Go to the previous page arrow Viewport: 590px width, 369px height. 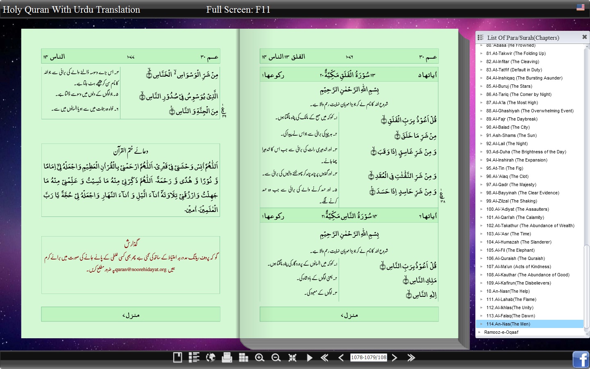pyautogui.click(x=341, y=358)
